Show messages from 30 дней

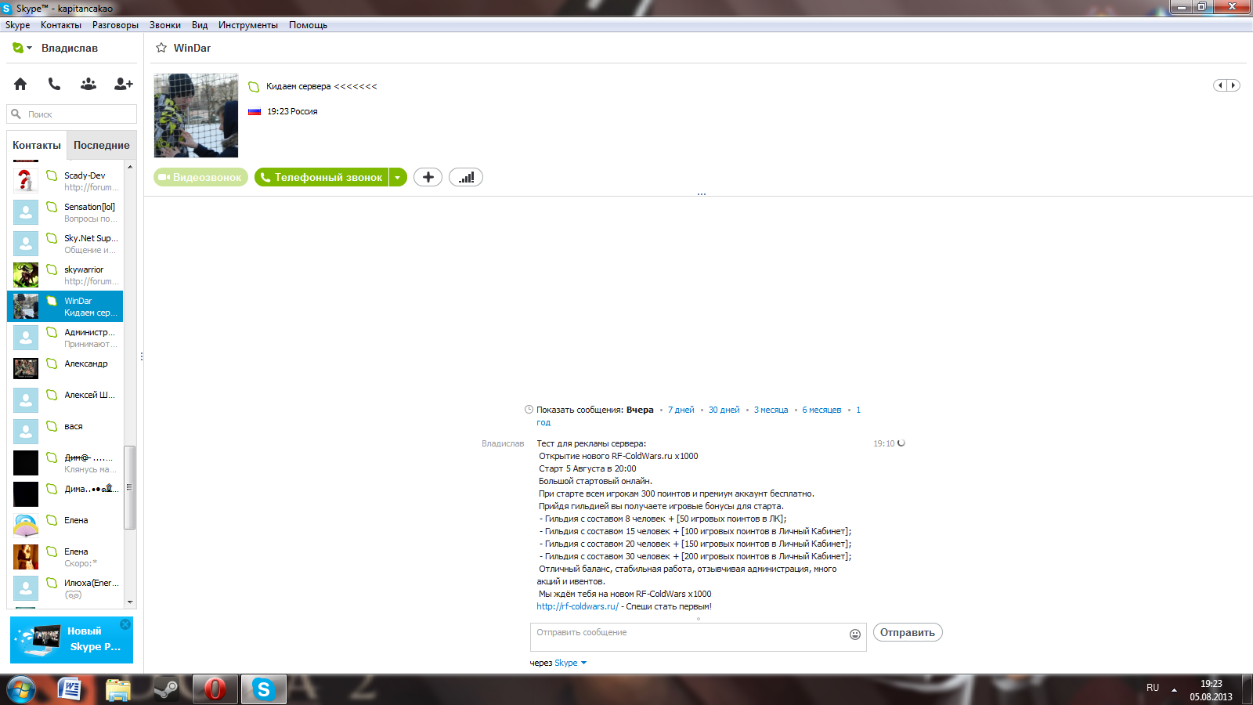tap(724, 410)
